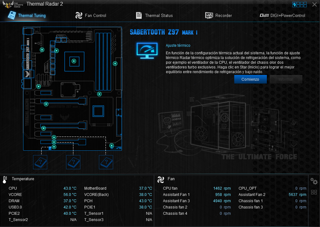This screenshot has height=227, width=320.
Task: Click the VCORE(Back) temperature reading 38.0 °C
Action: (x=146, y=195)
